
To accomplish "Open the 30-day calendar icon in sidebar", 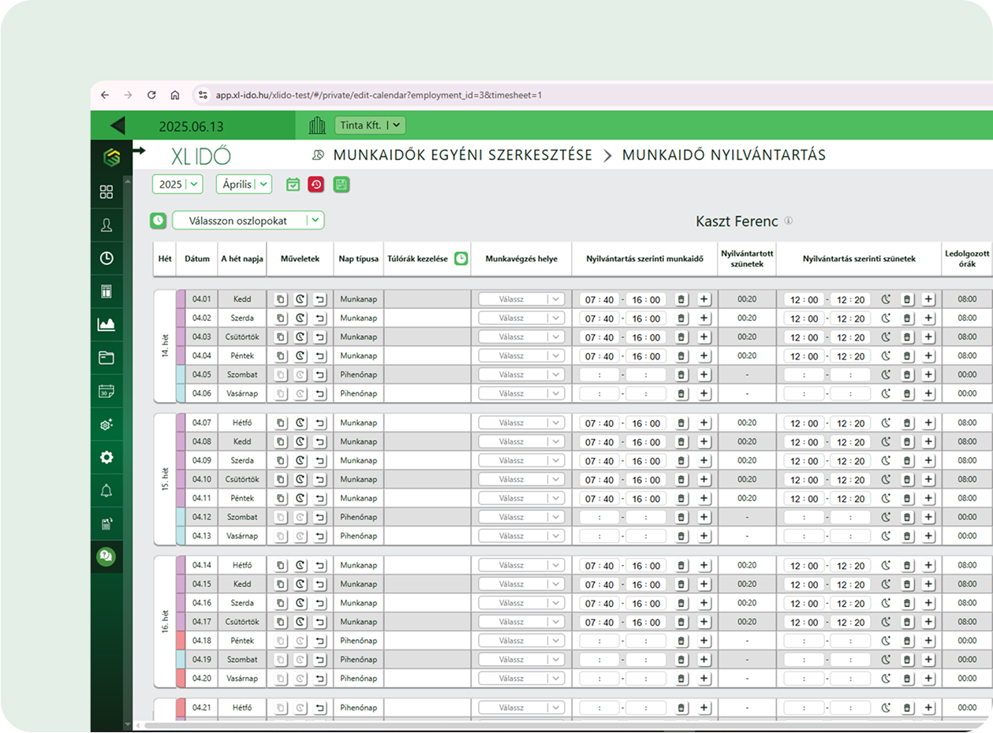I will (x=106, y=390).
